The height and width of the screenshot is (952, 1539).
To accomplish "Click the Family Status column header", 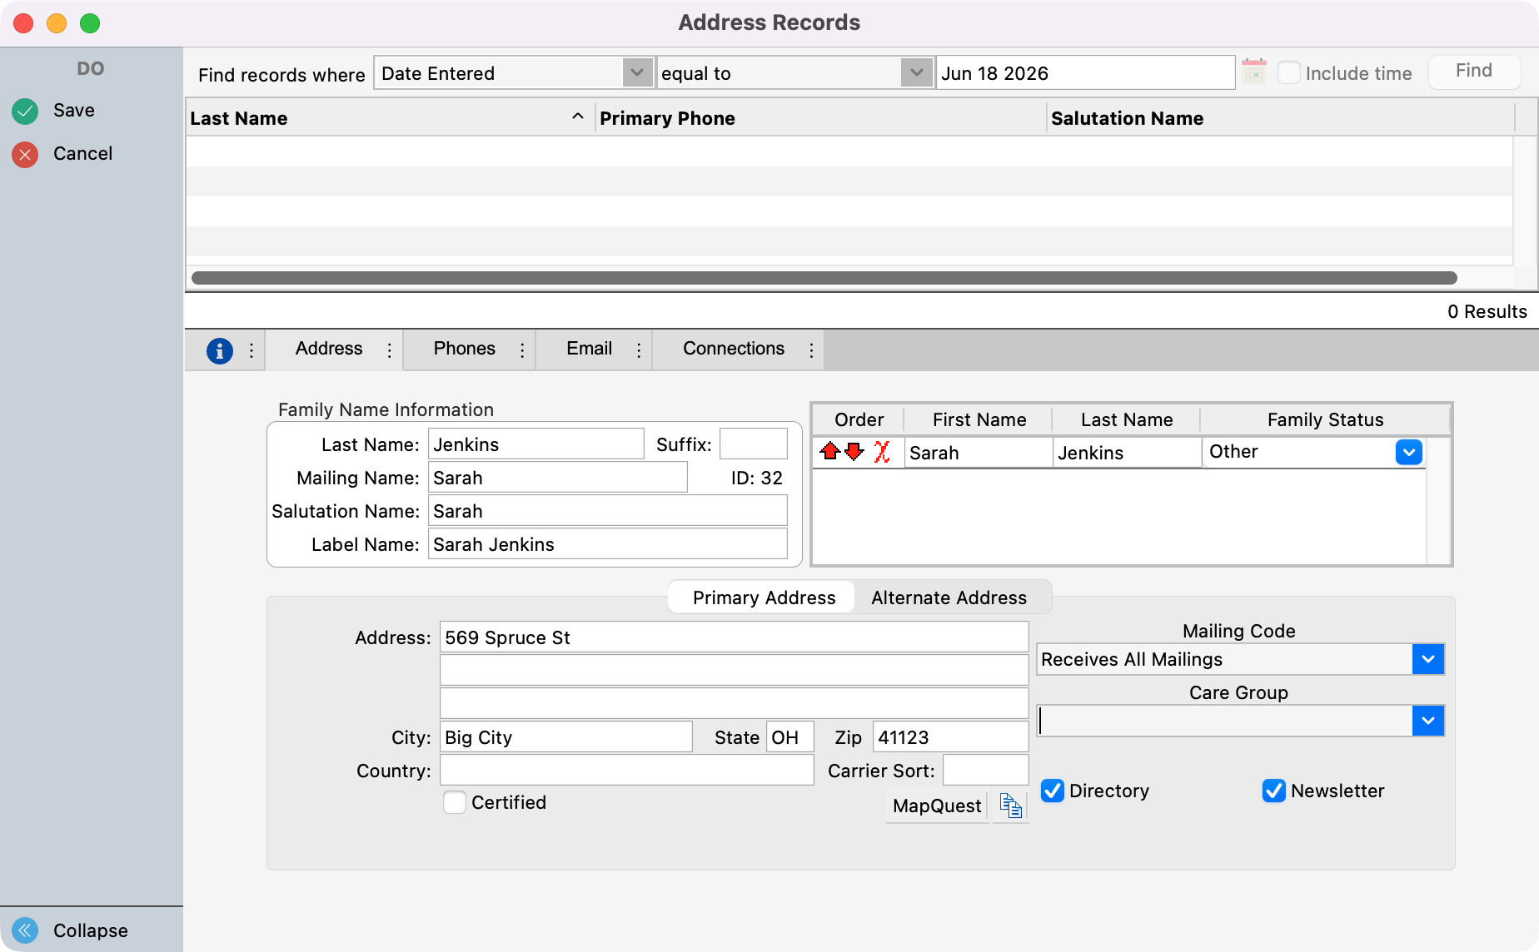I will [x=1325, y=419].
